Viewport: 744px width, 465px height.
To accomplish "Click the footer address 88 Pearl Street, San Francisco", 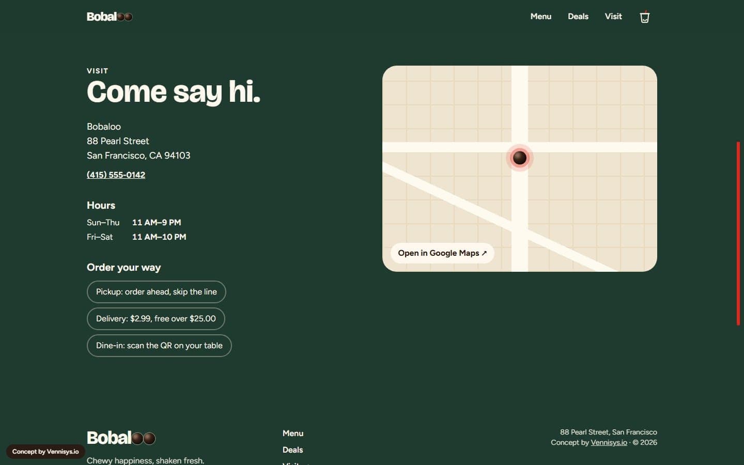I will [x=609, y=432].
